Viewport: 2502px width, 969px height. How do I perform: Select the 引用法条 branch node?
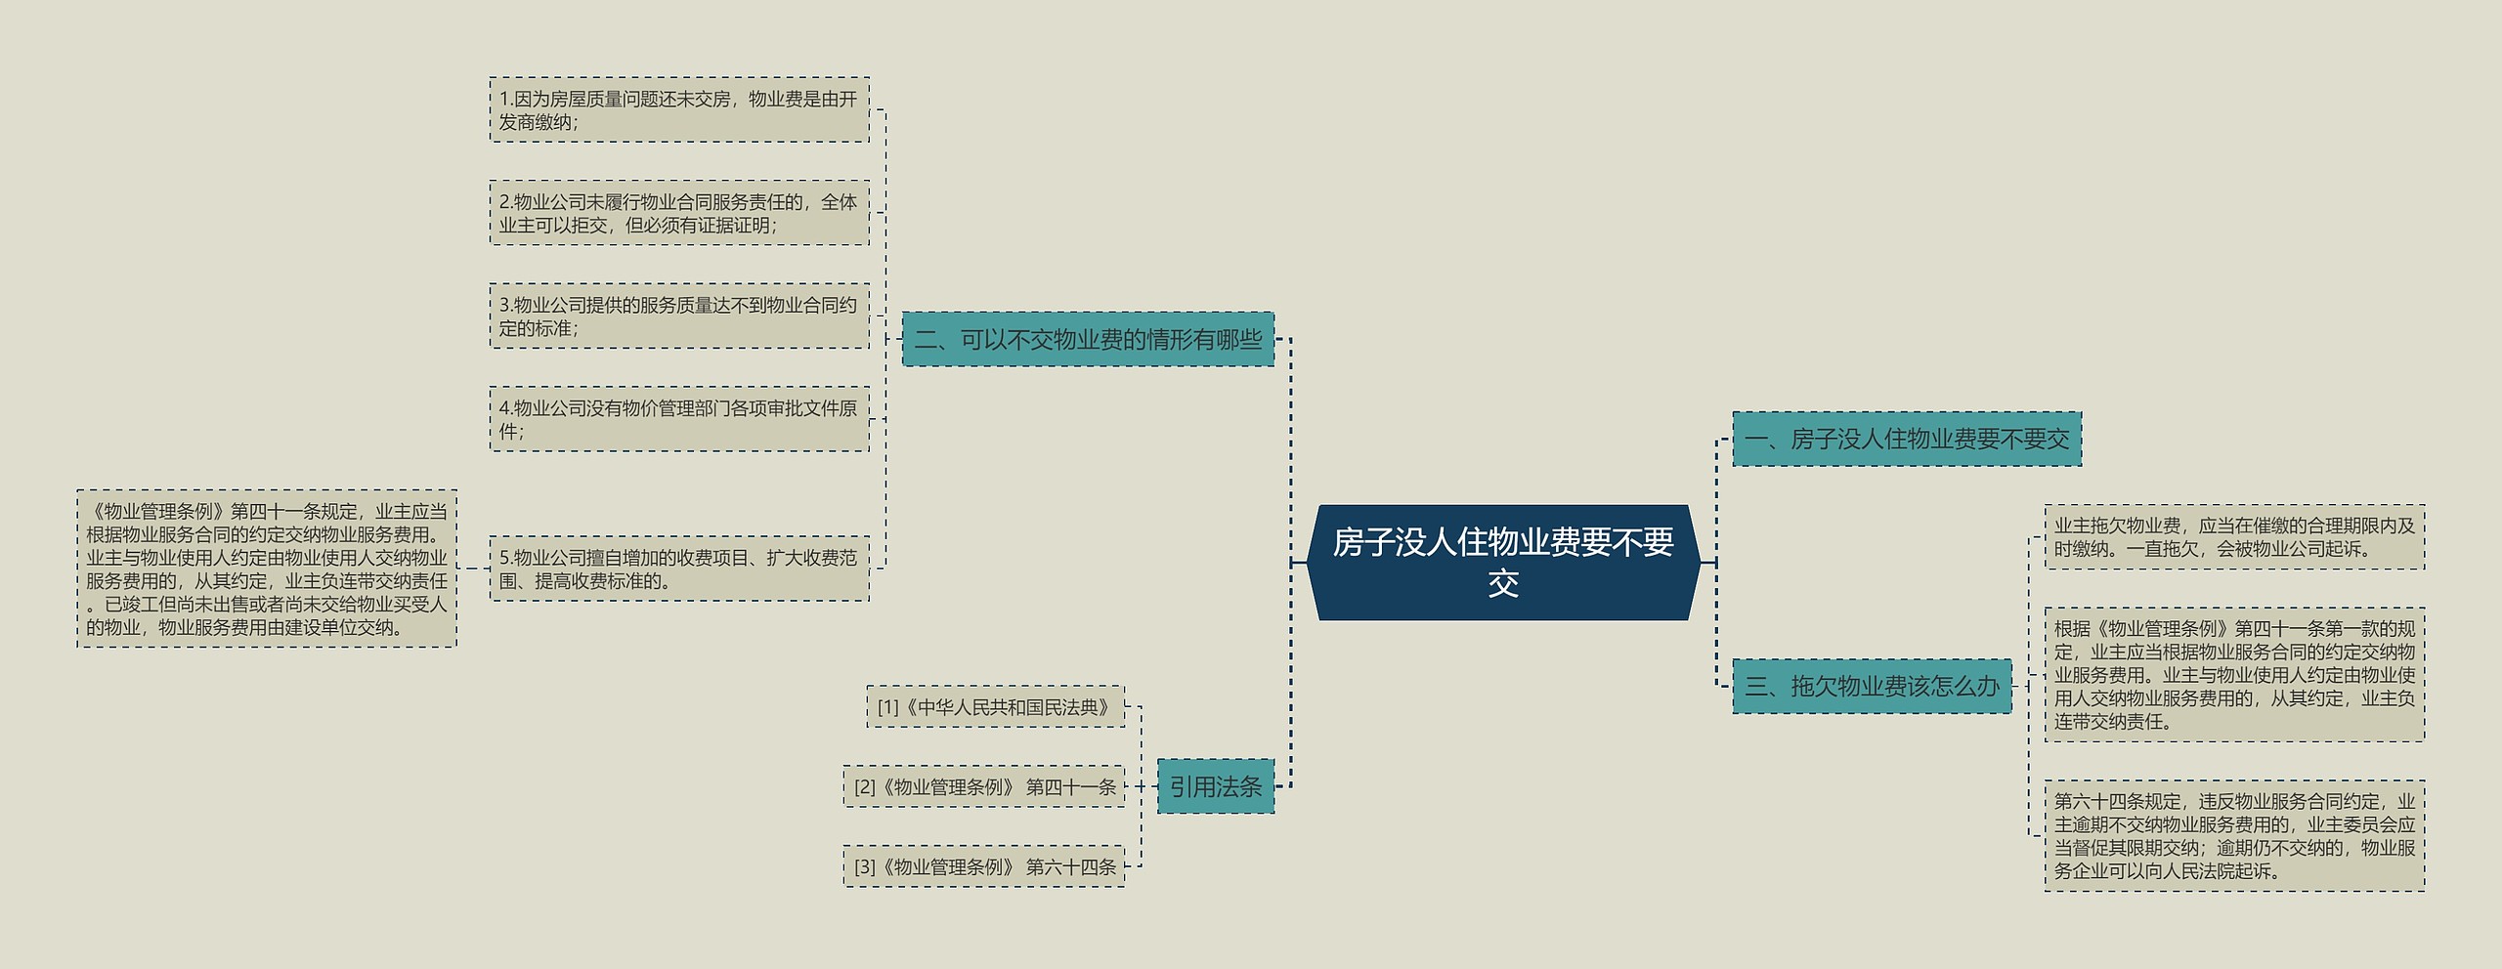(x=1215, y=786)
